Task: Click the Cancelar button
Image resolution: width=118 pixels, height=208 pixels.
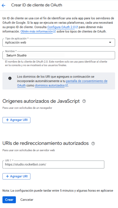Action: (x=27, y=200)
